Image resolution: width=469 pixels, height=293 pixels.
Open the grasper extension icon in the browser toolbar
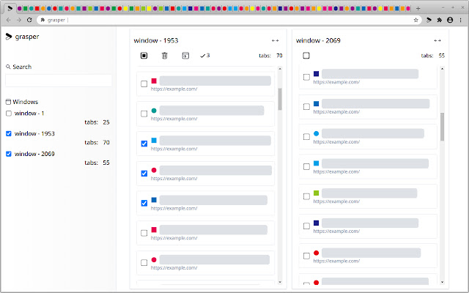(x=429, y=20)
